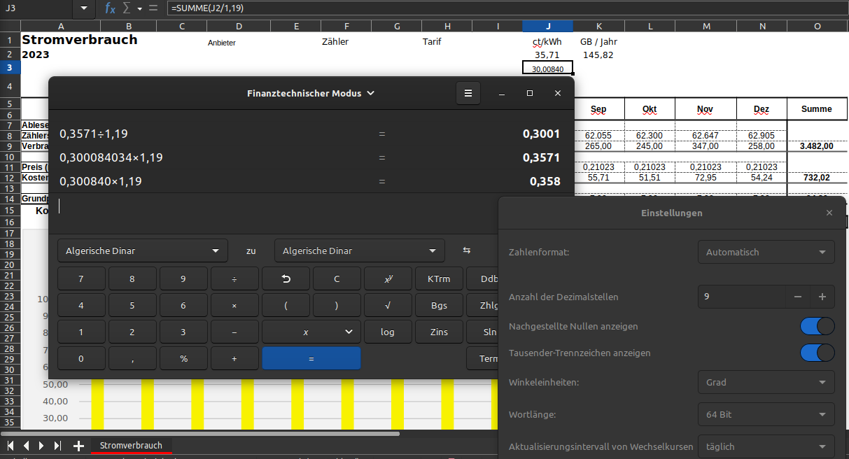Image resolution: width=849 pixels, height=459 pixels.
Task: Click the division key in calculator
Action: point(234,278)
